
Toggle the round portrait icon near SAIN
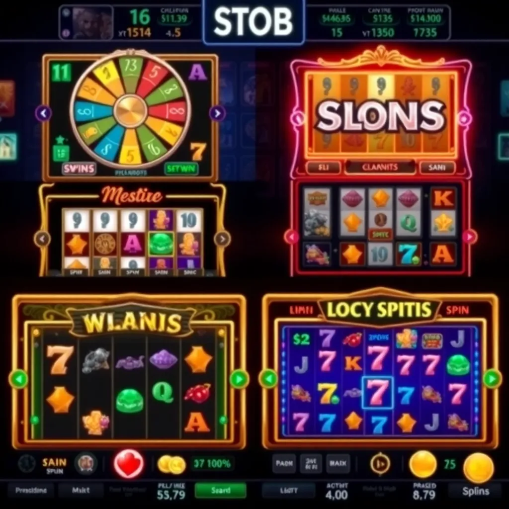(x=85, y=463)
